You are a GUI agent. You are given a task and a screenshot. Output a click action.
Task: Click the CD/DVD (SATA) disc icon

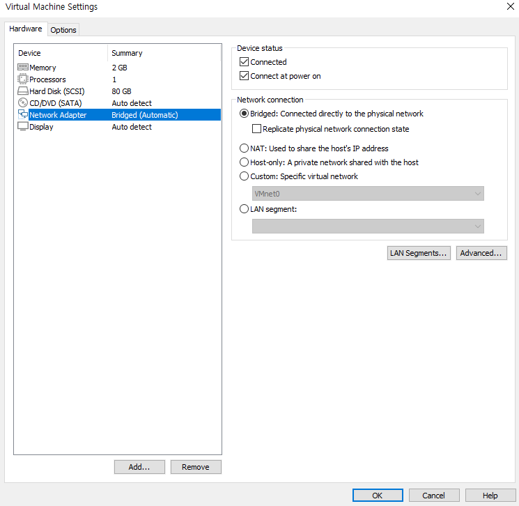(x=23, y=102)
